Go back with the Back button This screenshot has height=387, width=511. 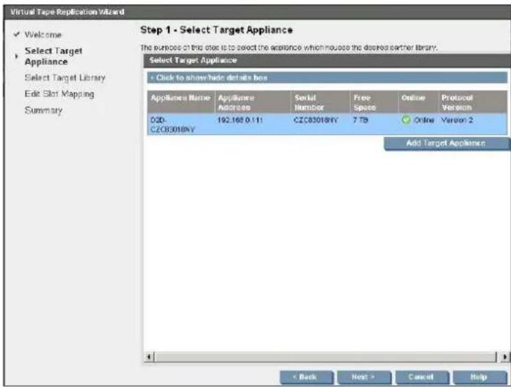pyautogui.click(x=306, y=377)
